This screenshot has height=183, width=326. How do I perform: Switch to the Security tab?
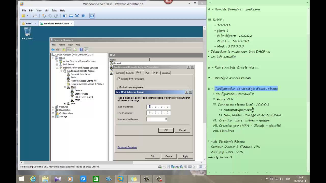click(x=130, y=73)
